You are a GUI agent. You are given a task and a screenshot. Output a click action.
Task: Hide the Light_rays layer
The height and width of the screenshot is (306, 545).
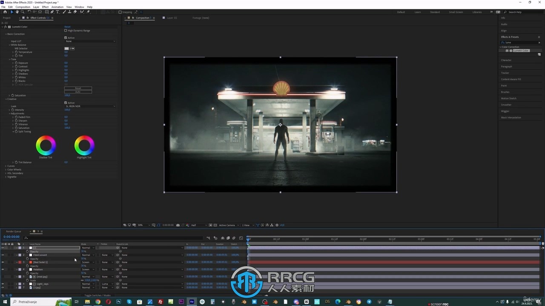click(3, 284)
